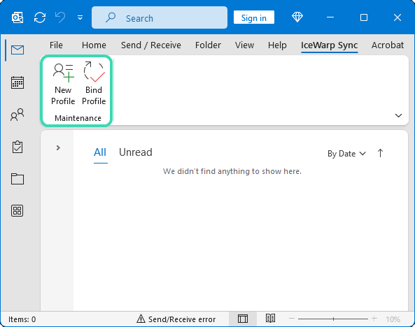Toggle sort order with up arrow
The image size is (415, 327).
point(380,153)
